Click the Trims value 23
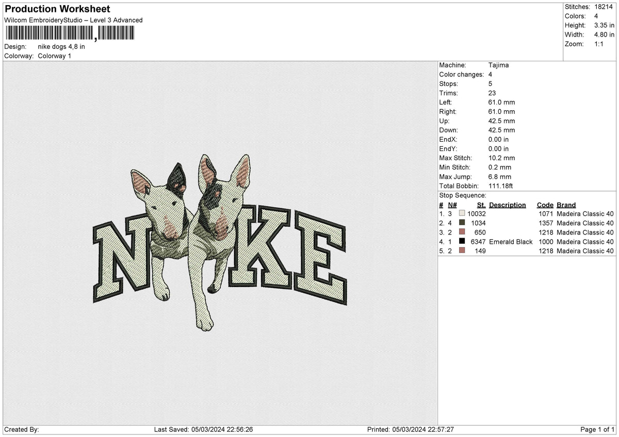619x437 pixels. pos(492,93)
